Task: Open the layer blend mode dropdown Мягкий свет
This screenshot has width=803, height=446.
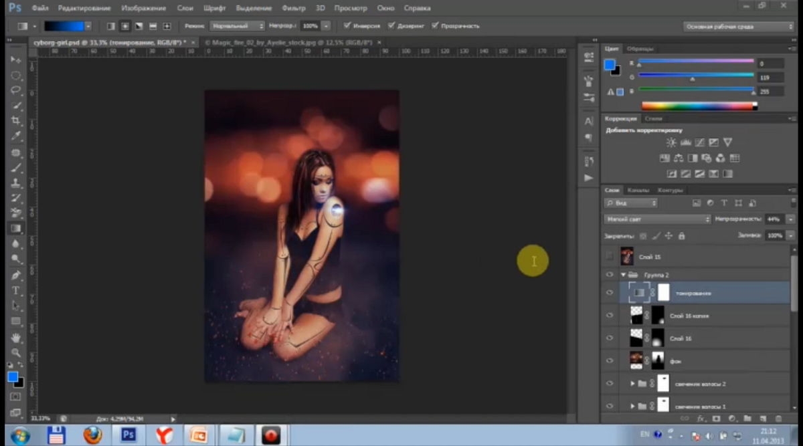Action: 657,219
